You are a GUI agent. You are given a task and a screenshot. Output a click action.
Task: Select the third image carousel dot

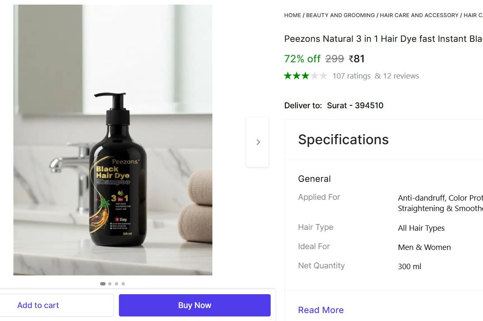point(116,284)
